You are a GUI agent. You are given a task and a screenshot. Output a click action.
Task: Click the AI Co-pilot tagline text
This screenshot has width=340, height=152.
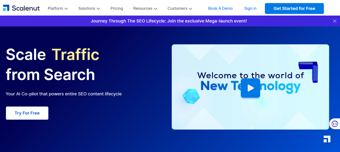point(64,94)
